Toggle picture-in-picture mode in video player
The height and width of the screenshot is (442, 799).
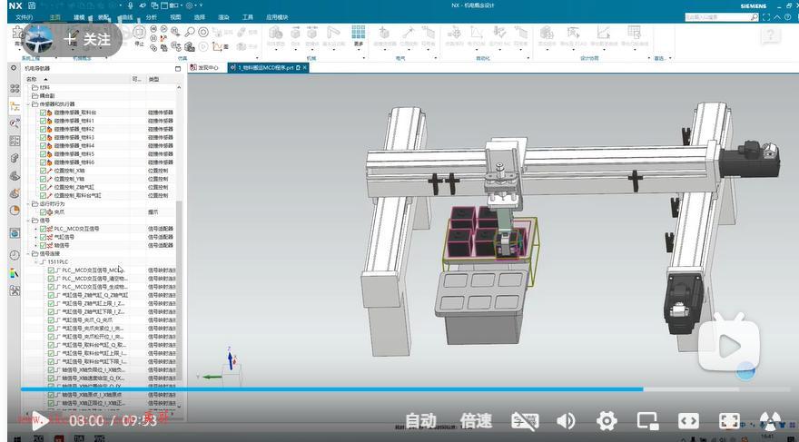pos(647,420)
